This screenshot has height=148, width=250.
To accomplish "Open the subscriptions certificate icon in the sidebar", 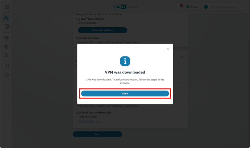I will click(6, 27).
